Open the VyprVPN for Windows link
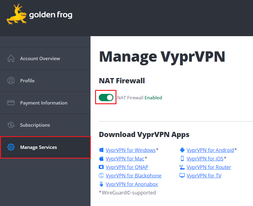Viewport: 253px width, 206px height. coord(130,150)
